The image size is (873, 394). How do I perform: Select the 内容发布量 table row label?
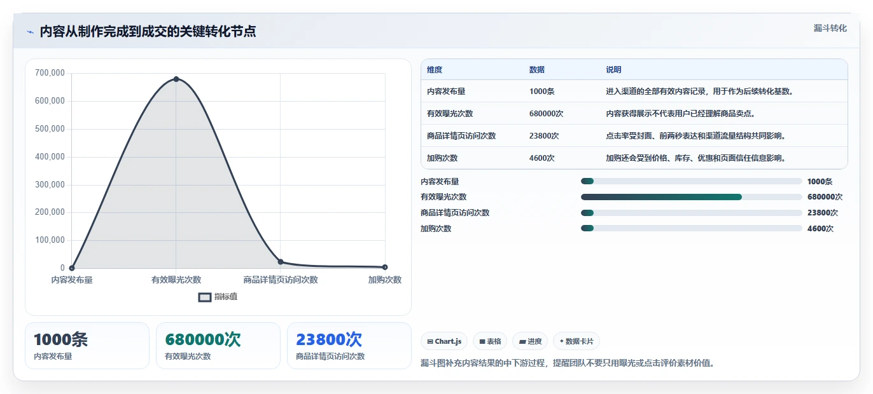pos(446,92)
